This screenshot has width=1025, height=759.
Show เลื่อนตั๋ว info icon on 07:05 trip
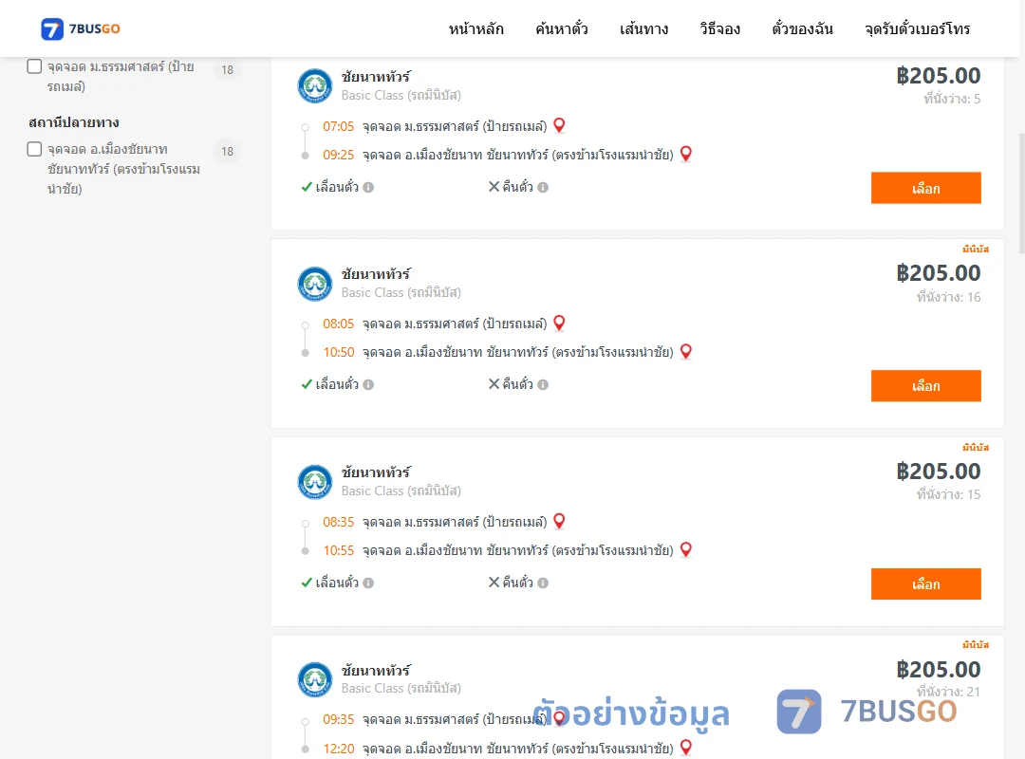click(368, 188)
